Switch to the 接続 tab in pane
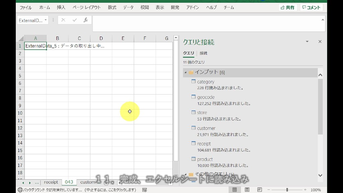 (203, 53)
